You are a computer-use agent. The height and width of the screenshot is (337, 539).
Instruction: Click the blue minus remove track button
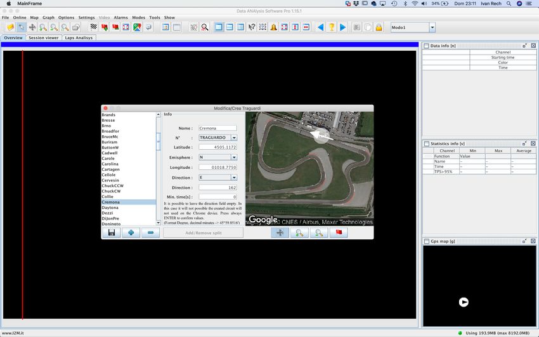[150, 233]
